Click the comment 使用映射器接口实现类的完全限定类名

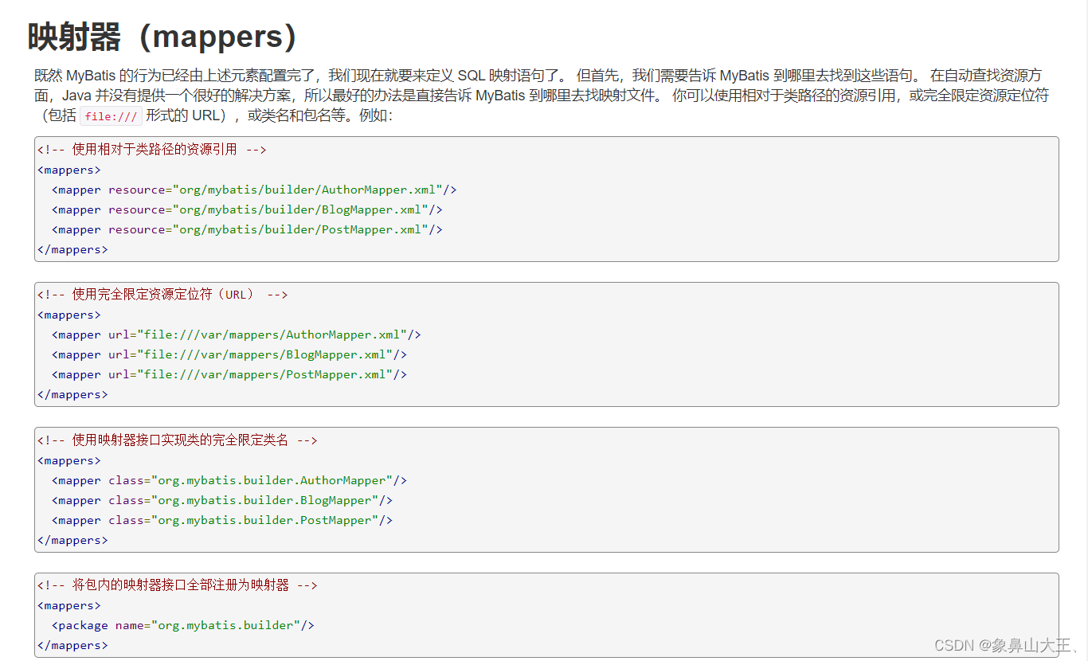[177, 440]
